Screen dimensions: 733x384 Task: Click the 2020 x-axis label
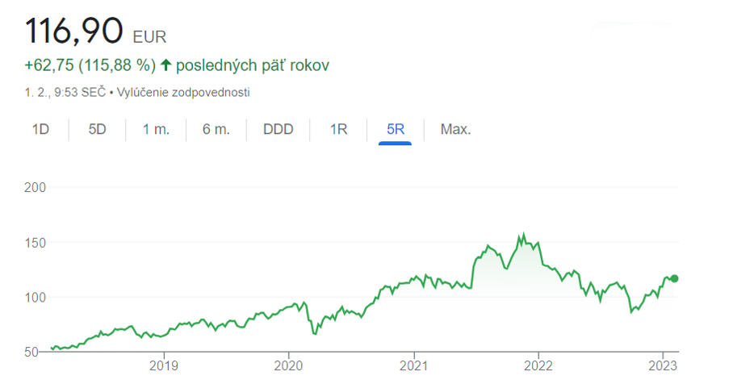pos(288,365)
